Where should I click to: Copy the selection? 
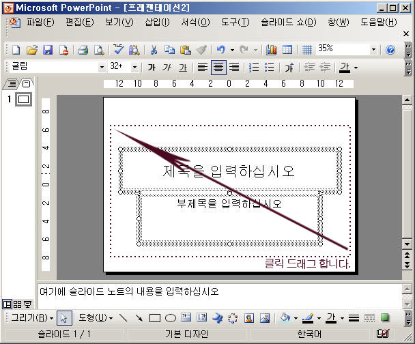(x=169, y=50)
